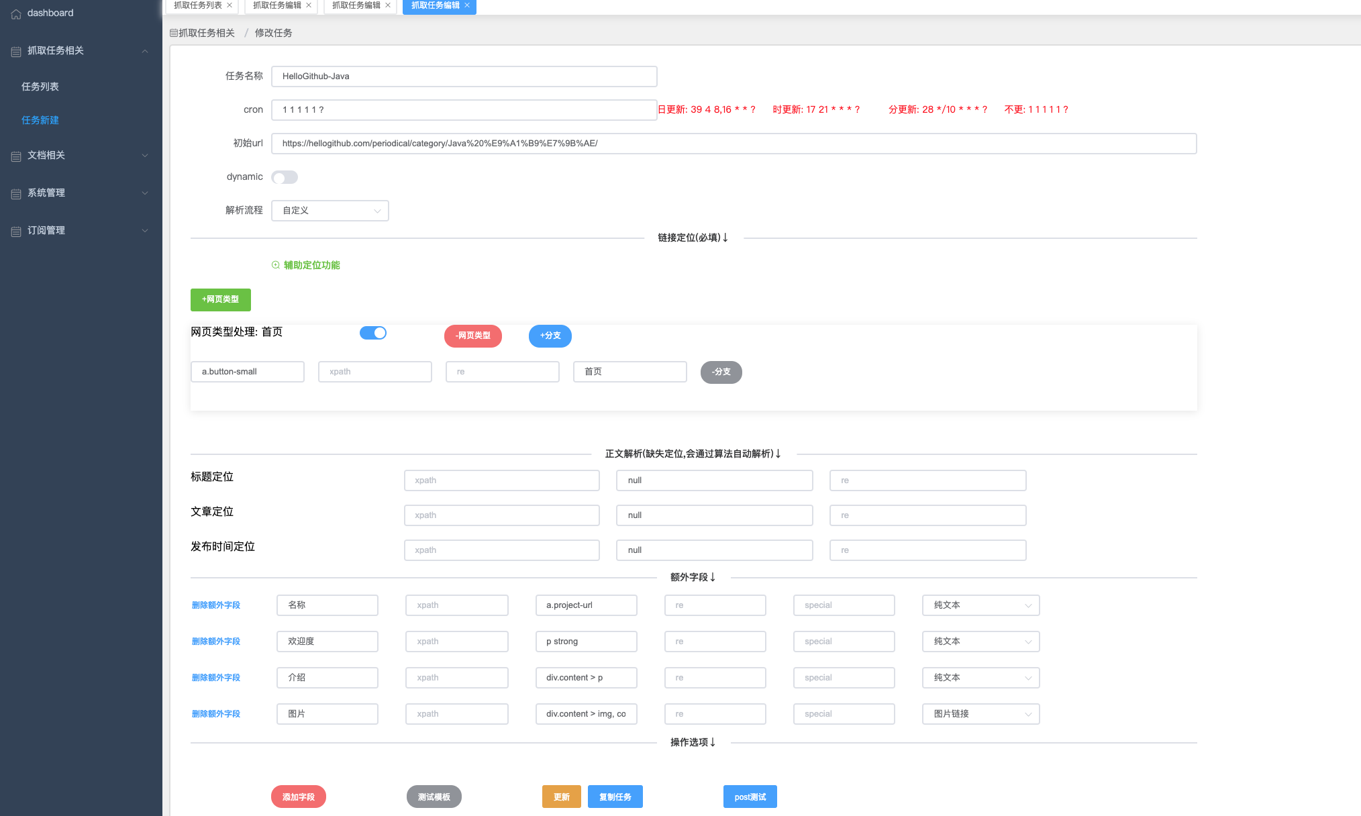Open type dropdown for 图片 field
This screenshot has height=816, width=1361.
pos(980,714)
